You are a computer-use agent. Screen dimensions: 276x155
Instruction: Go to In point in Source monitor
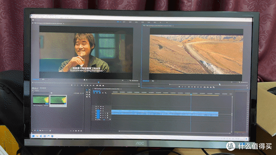coord(82,85)
